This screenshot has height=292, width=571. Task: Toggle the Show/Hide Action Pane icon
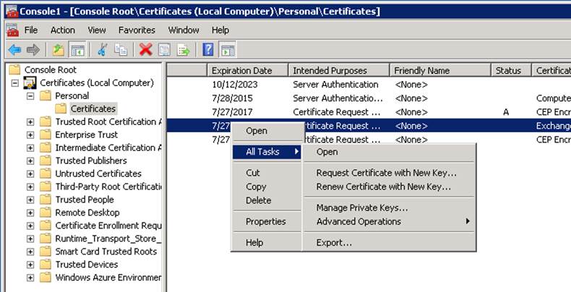(228, 50)
